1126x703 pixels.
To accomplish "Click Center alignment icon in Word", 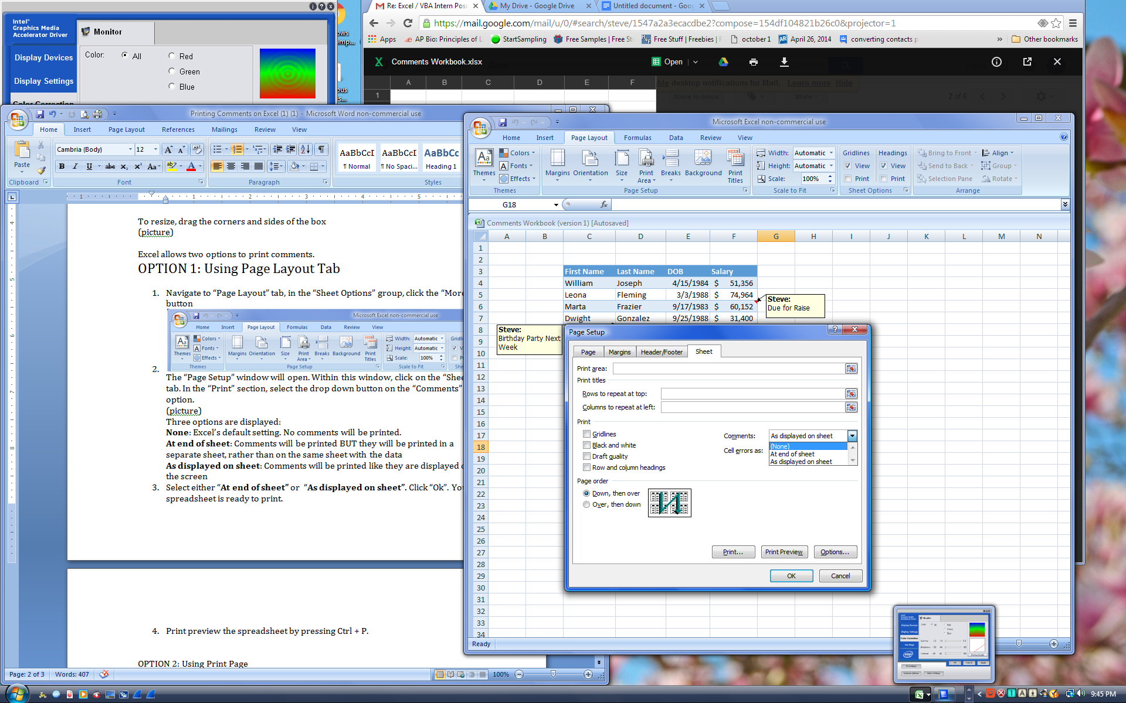I will tap(231, 166).
